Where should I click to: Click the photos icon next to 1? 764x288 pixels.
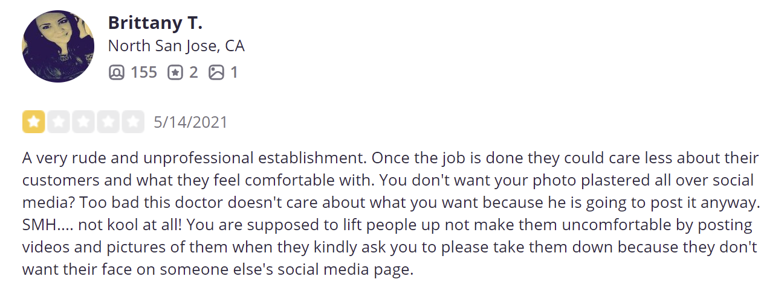pos(216,73)
